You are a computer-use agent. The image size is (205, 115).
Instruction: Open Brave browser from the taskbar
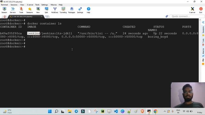click(142, 111)
